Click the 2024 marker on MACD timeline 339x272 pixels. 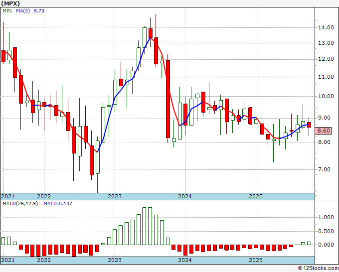click(185, 260)
